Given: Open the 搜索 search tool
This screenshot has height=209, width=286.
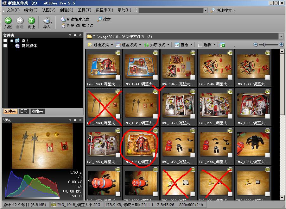Looking at the screenshot, I should tap(99, 19).
